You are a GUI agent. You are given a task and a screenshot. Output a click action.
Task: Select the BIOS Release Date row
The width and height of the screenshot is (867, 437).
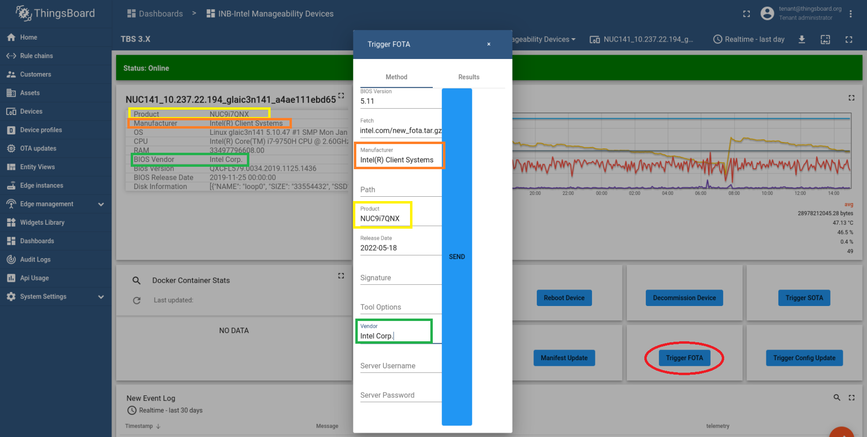237,177
